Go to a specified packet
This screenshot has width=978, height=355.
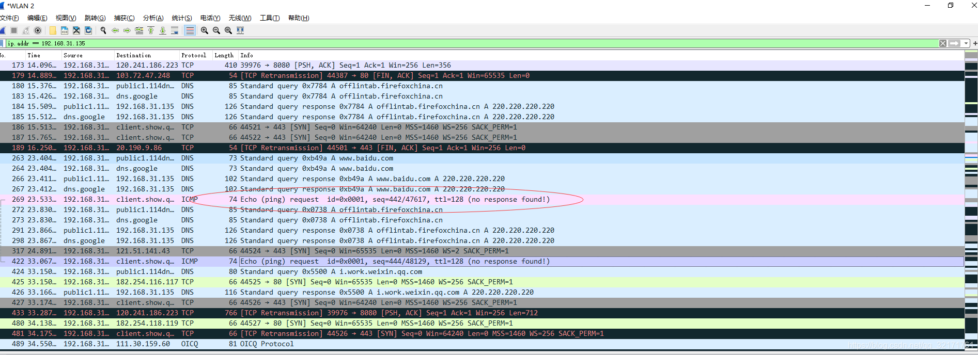pyautogui.click(x=139, y=30)
